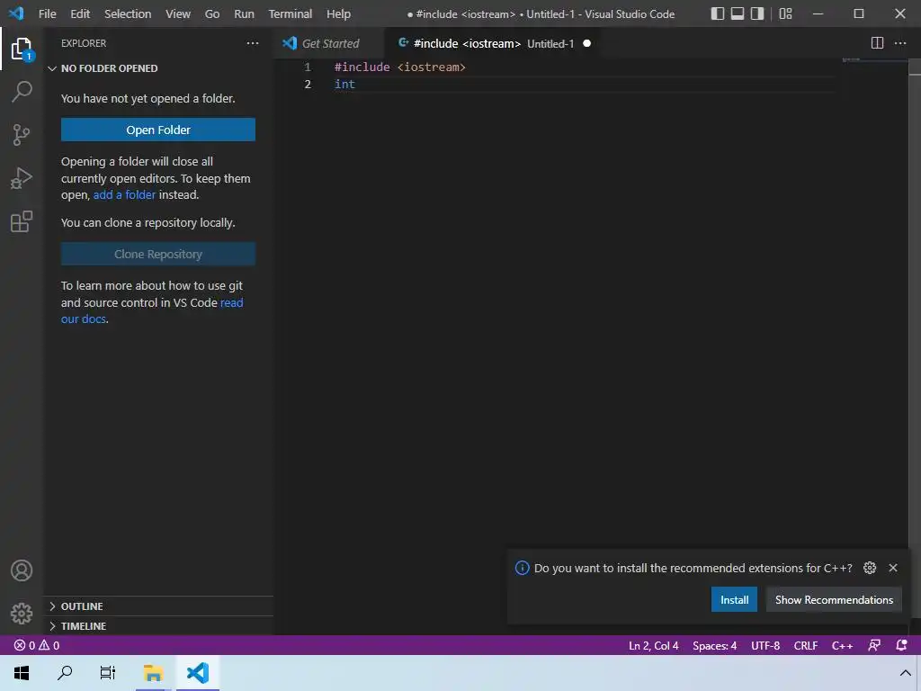
Task: Open the Go menu
Action: [212, 13]
